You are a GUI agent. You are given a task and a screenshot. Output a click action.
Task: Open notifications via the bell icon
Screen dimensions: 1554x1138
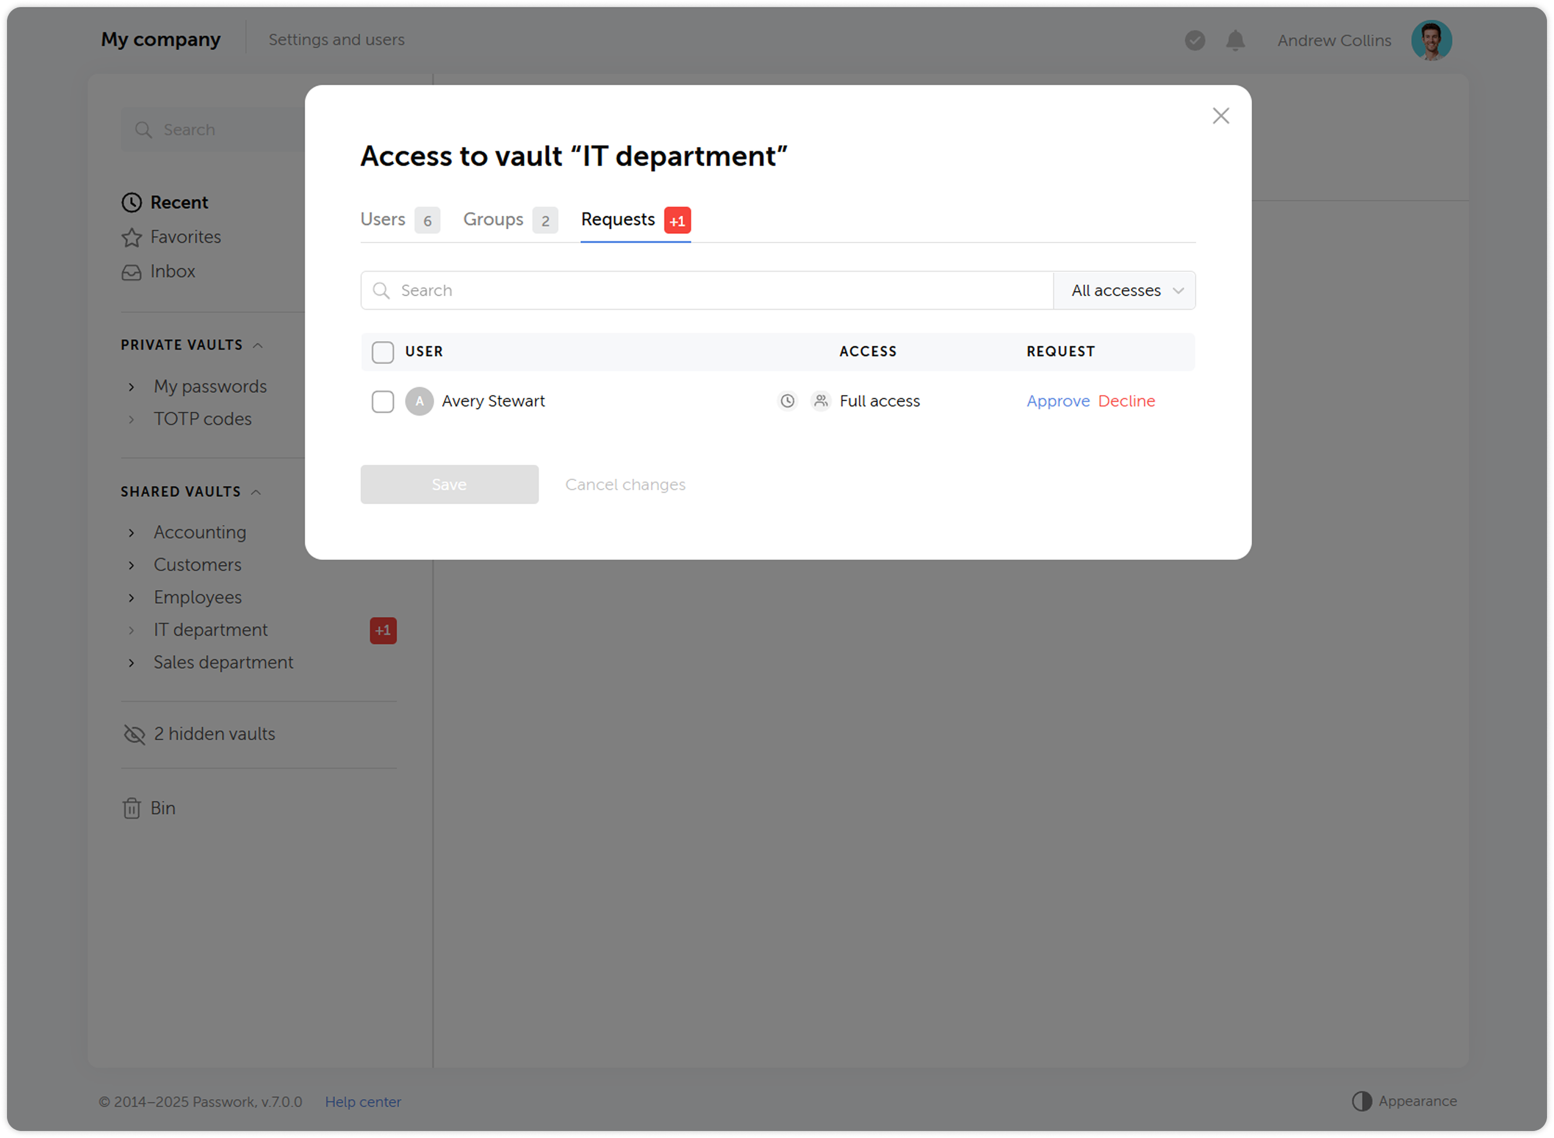pyautogui.click(x=1235, y=41)
